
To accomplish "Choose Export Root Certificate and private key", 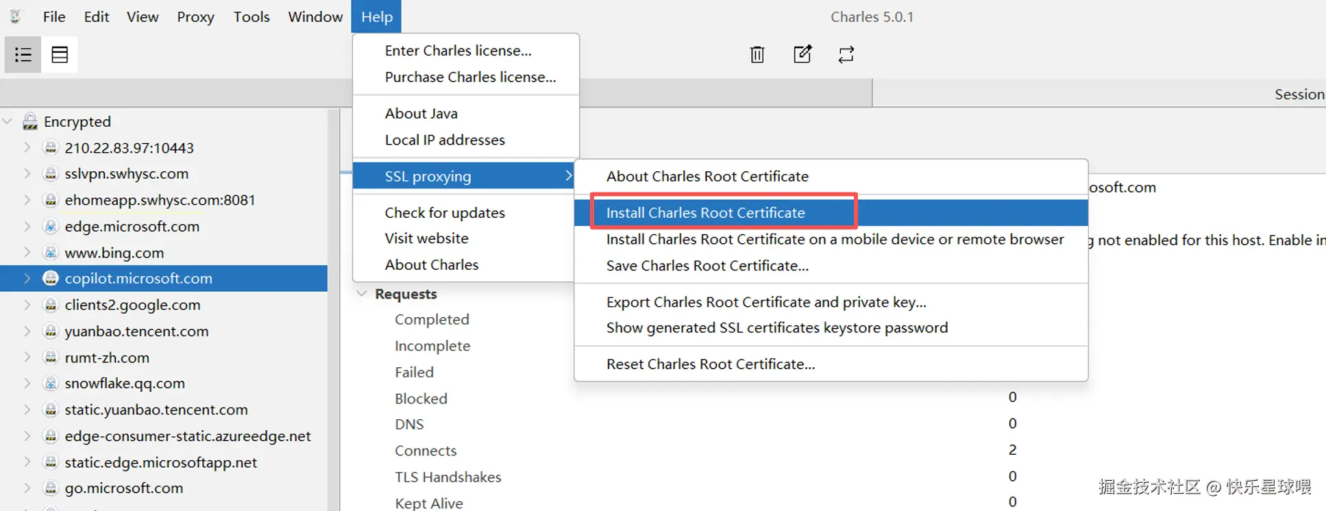I will point(831,302).
